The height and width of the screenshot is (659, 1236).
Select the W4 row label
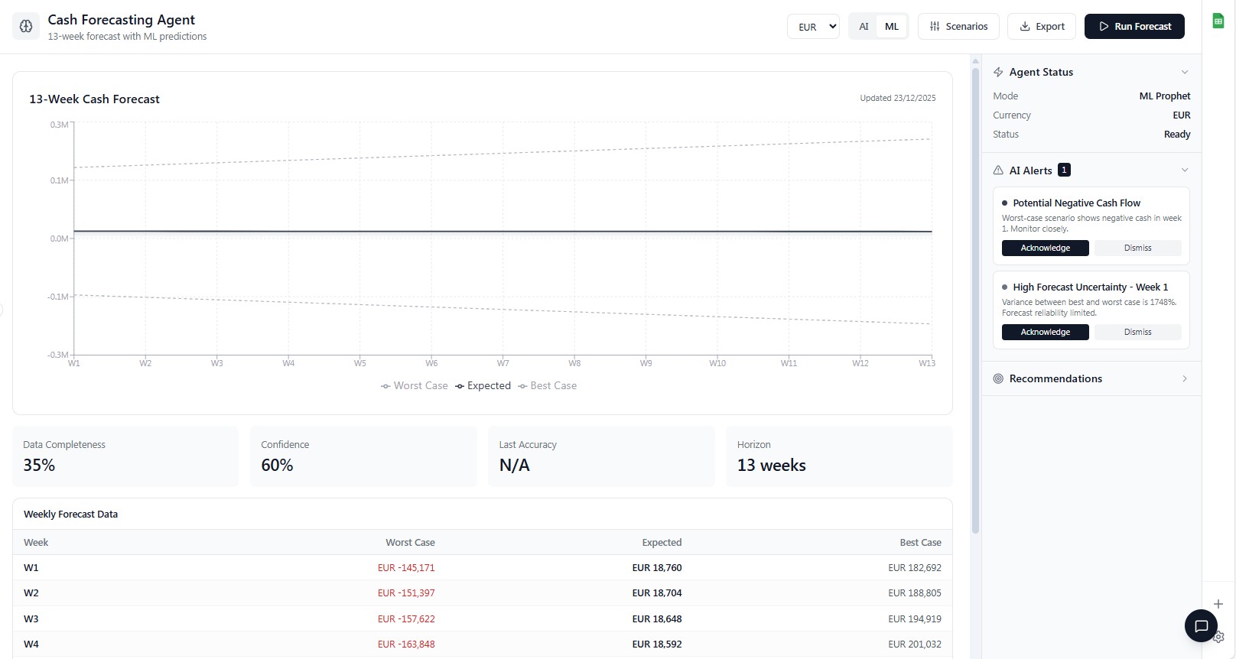point(31,644)
